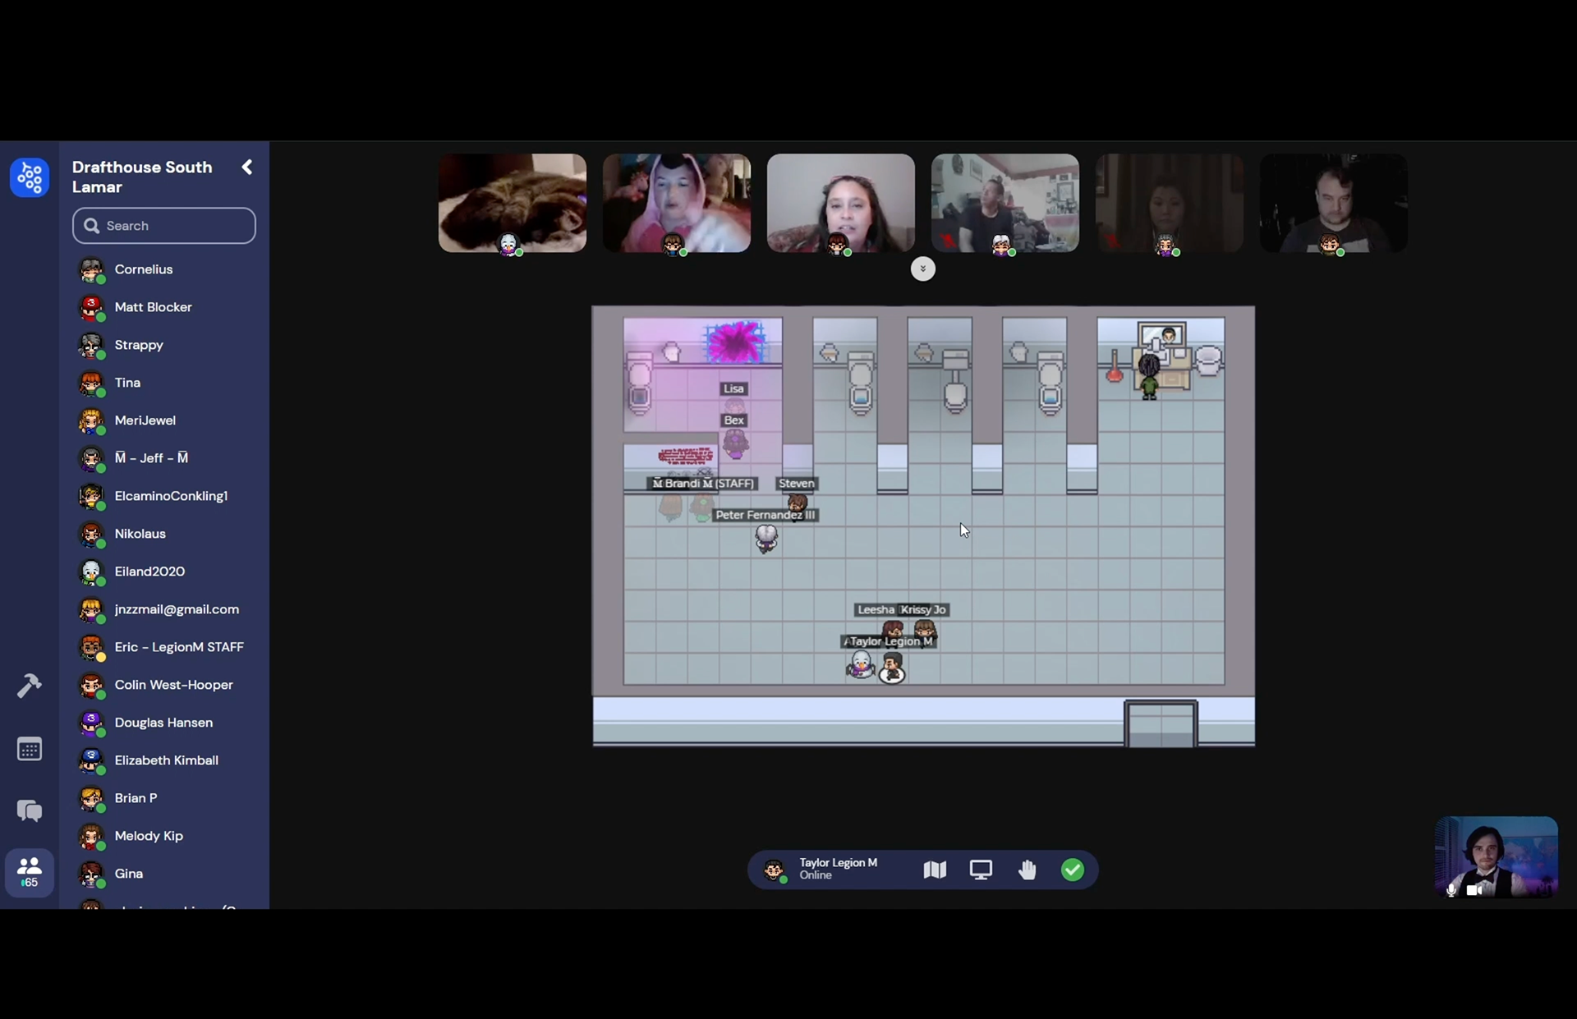Viewport: 1577px width, 1019px height.
Task: Select Matt Blocker in participant list
Action: point(153,307)
